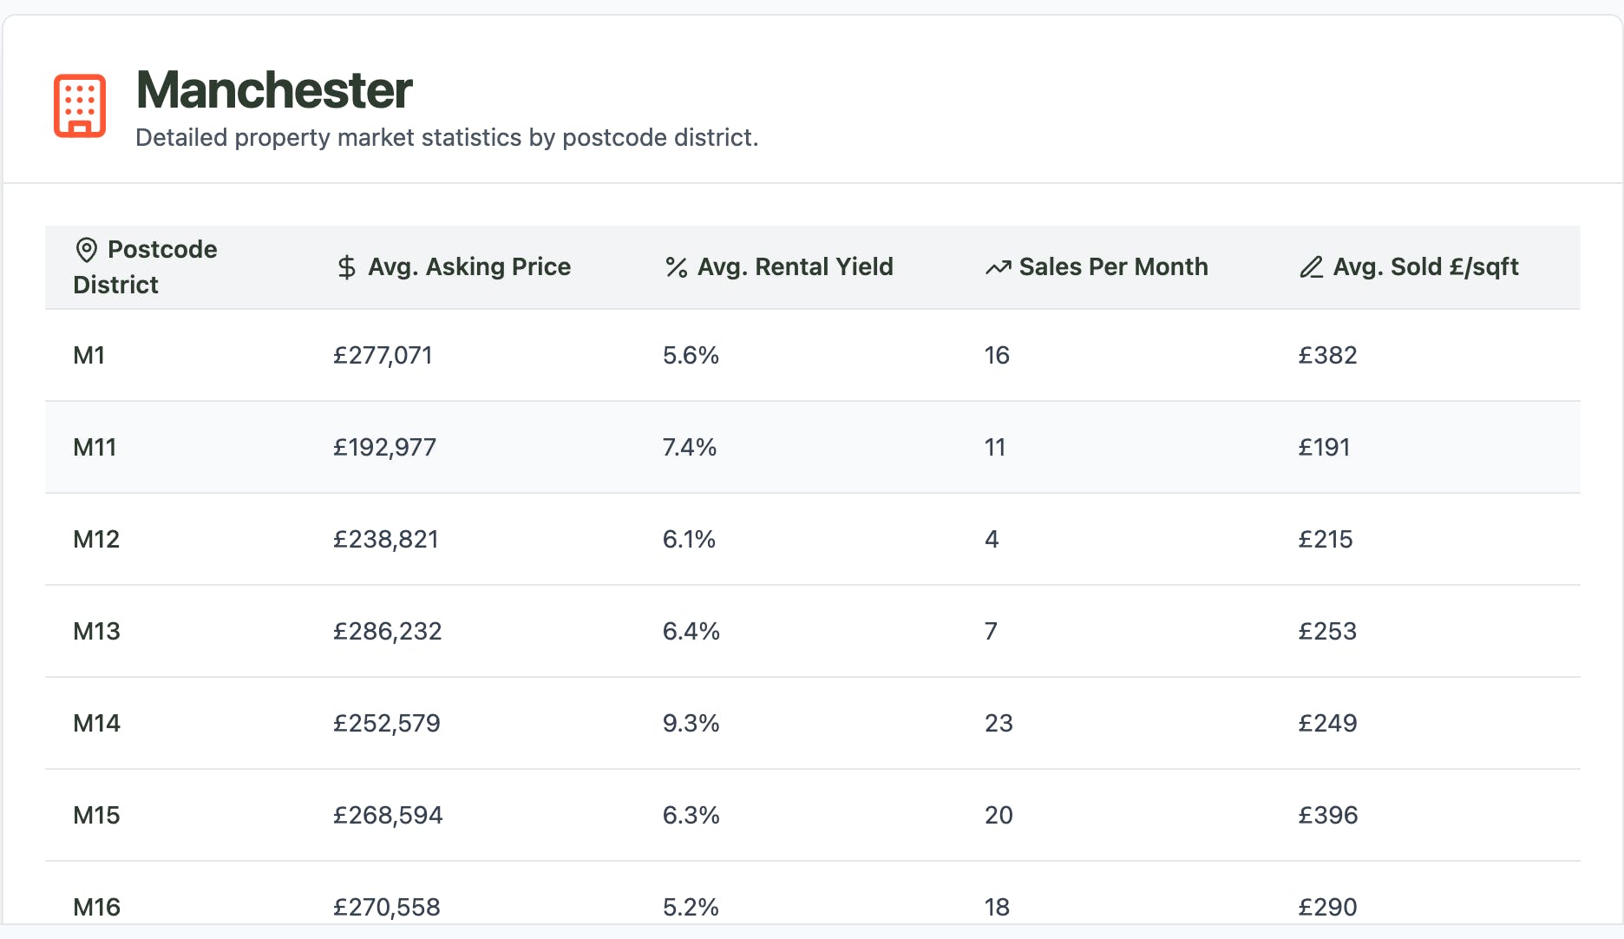The height and width of the screenshot is (939, 1624).
Task: Select the M11 postcode district
Action: click(x=95, y=448)
